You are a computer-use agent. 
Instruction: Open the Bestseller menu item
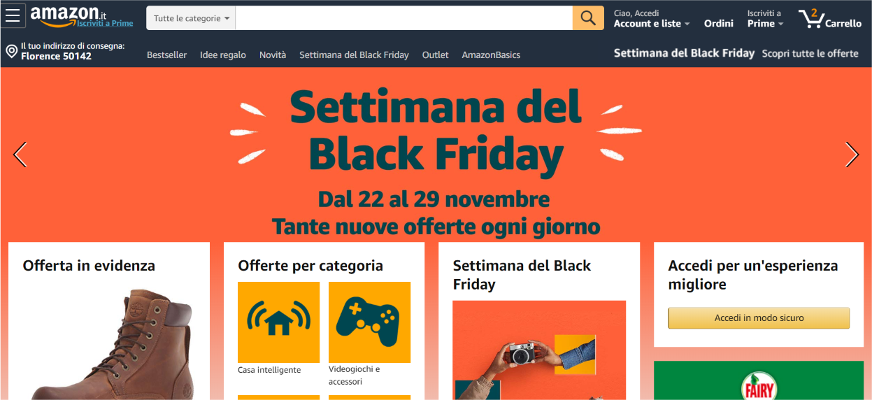click(166, 55)
